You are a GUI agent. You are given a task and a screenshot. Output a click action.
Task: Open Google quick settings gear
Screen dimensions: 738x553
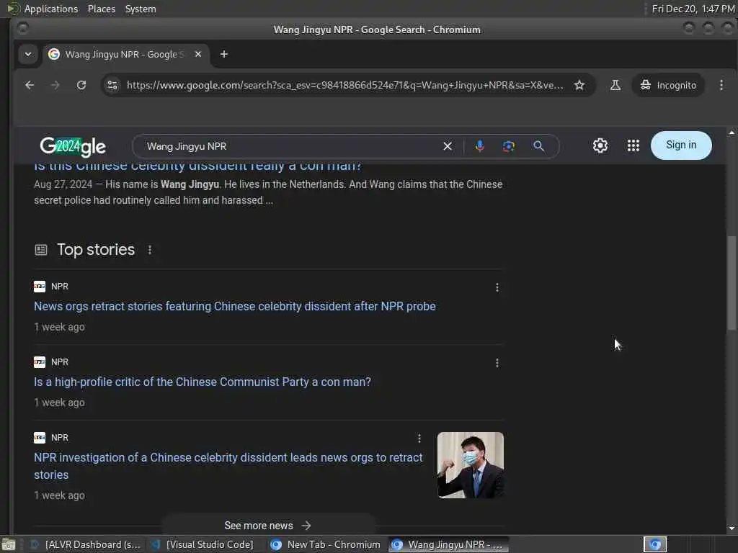(600, 145)
